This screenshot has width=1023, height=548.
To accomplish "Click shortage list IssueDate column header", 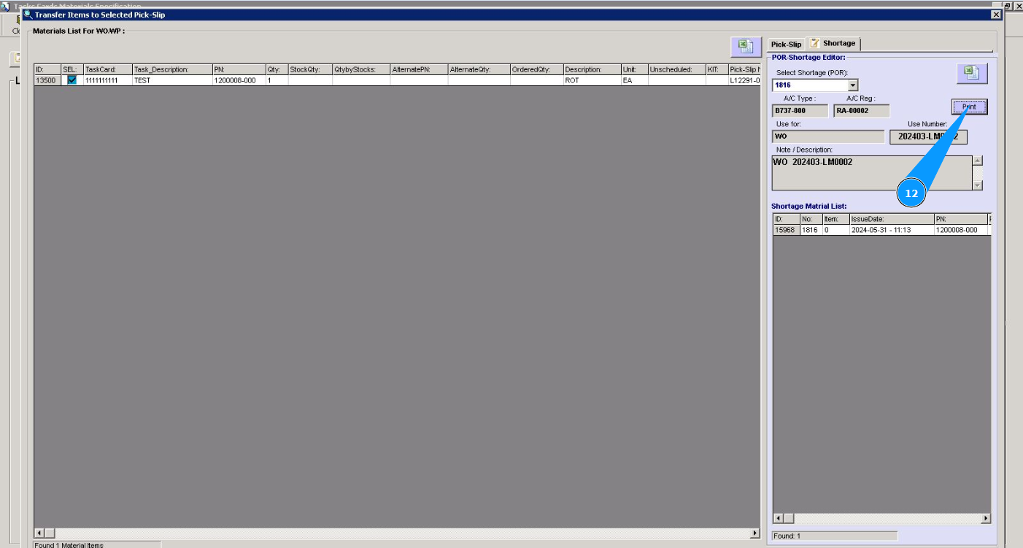I will [891, 219].
